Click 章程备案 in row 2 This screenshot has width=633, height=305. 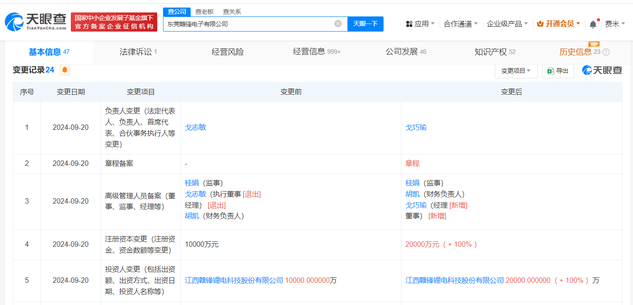(119, 164)
